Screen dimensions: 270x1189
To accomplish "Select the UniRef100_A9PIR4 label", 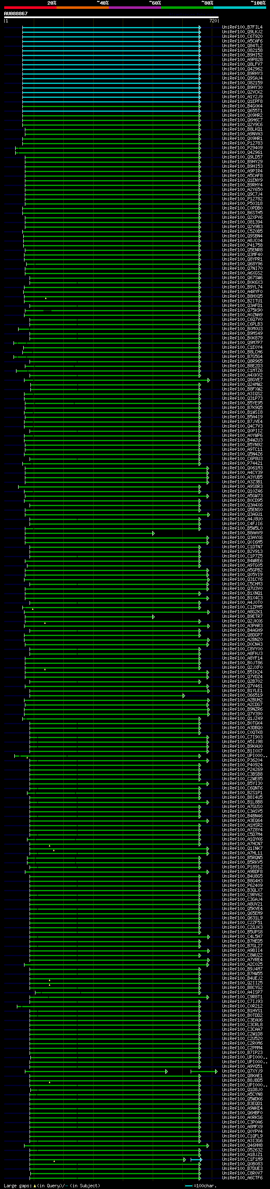I will pos(242,171).
